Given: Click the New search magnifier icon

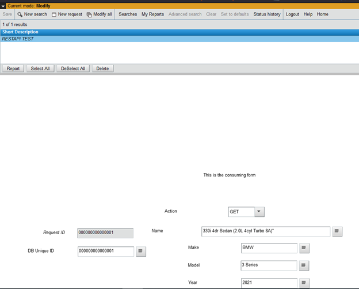Looking at the screenshot, I should [20, 14].
